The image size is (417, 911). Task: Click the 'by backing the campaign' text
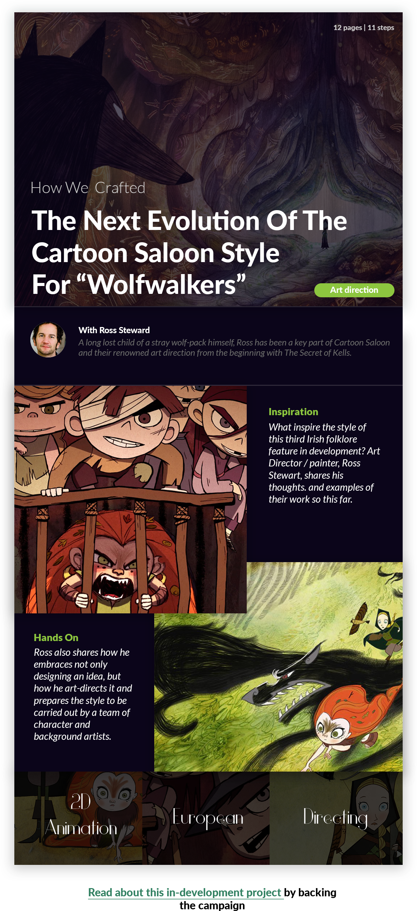click(258, 899)
